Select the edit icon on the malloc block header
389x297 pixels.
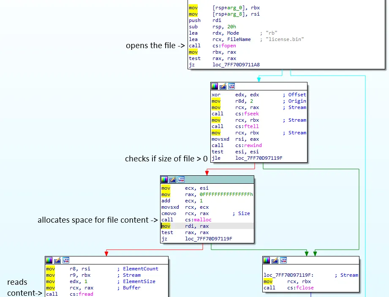pos(173,179)
